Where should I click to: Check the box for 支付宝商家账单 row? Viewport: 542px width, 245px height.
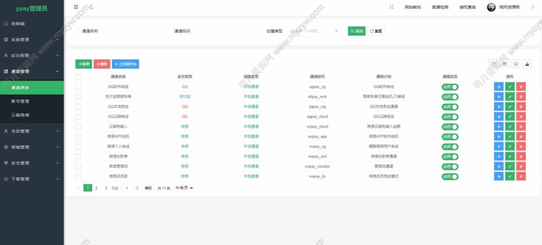pos(78,97)
